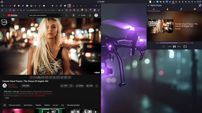Like the video with thumbs up

(64, 86)
